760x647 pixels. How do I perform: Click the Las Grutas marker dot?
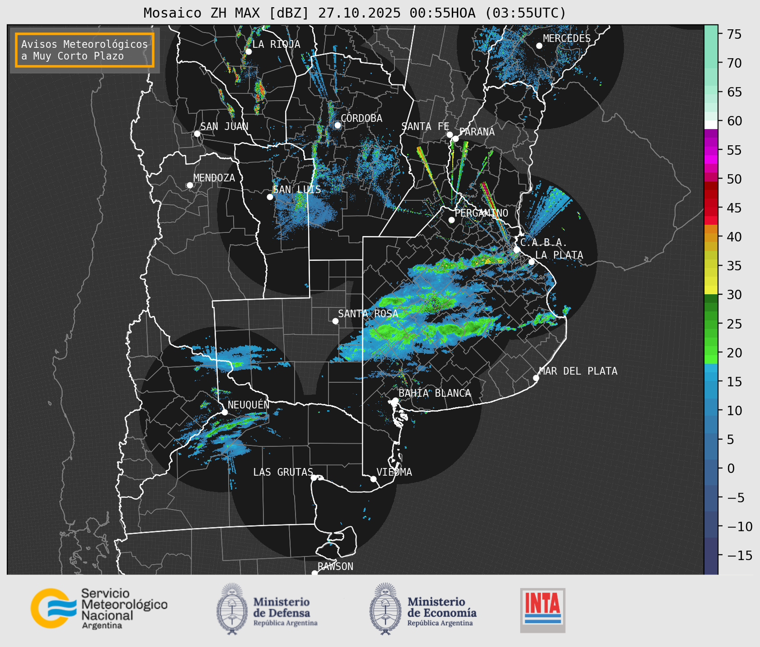pyautogui.click(x=314, y=478)
